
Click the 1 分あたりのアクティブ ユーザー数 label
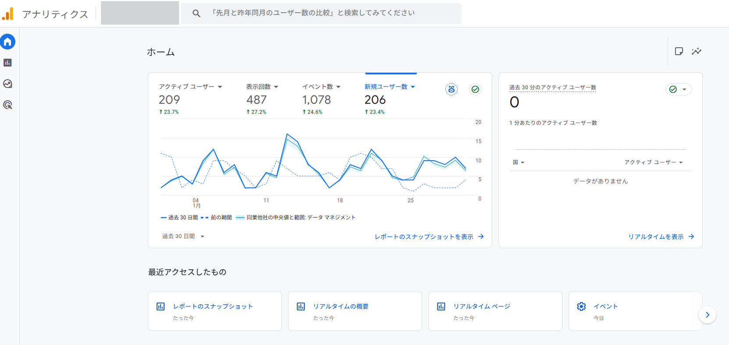click(553, 123)
